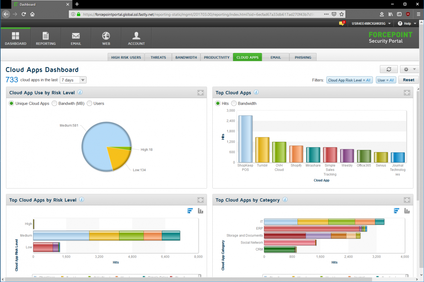424x282 pixels.
Task: Switch to the High Risk Users tab
Action: (x=126, y=57)
